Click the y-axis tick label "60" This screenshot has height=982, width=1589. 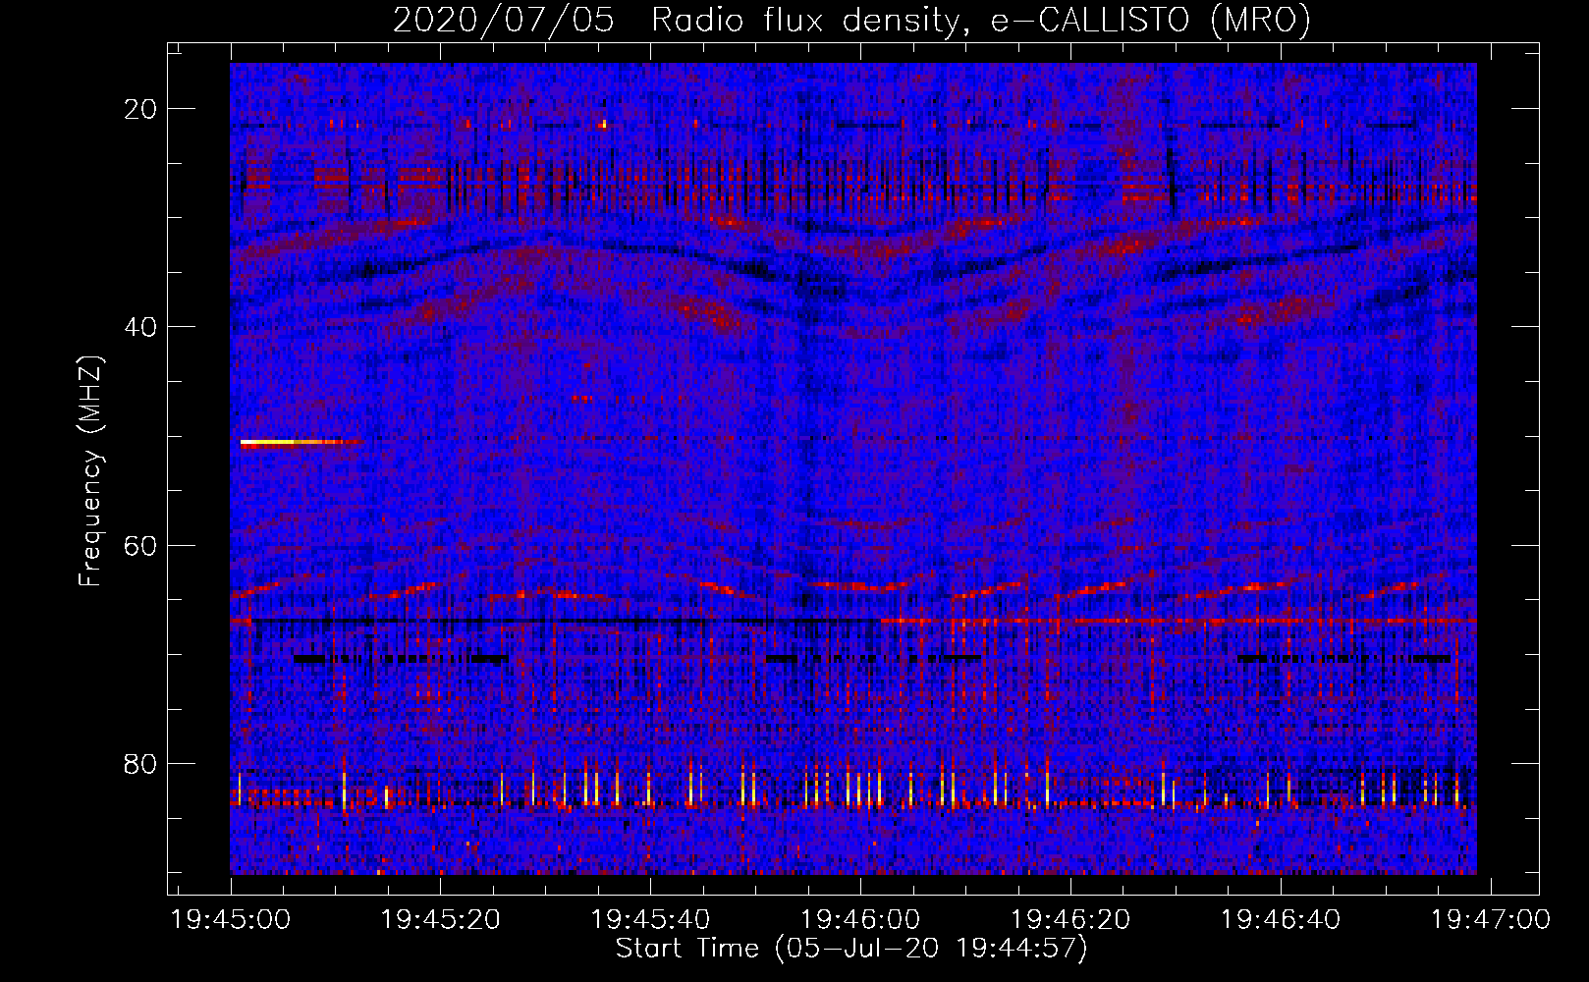pyautogui.click(x=141, y=545)
